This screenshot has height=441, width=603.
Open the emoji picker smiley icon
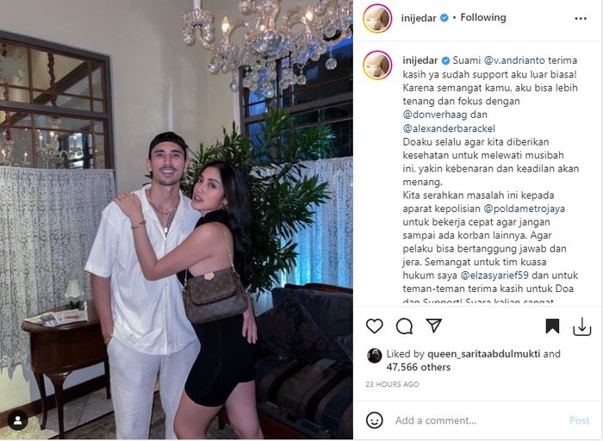[374, 420]
